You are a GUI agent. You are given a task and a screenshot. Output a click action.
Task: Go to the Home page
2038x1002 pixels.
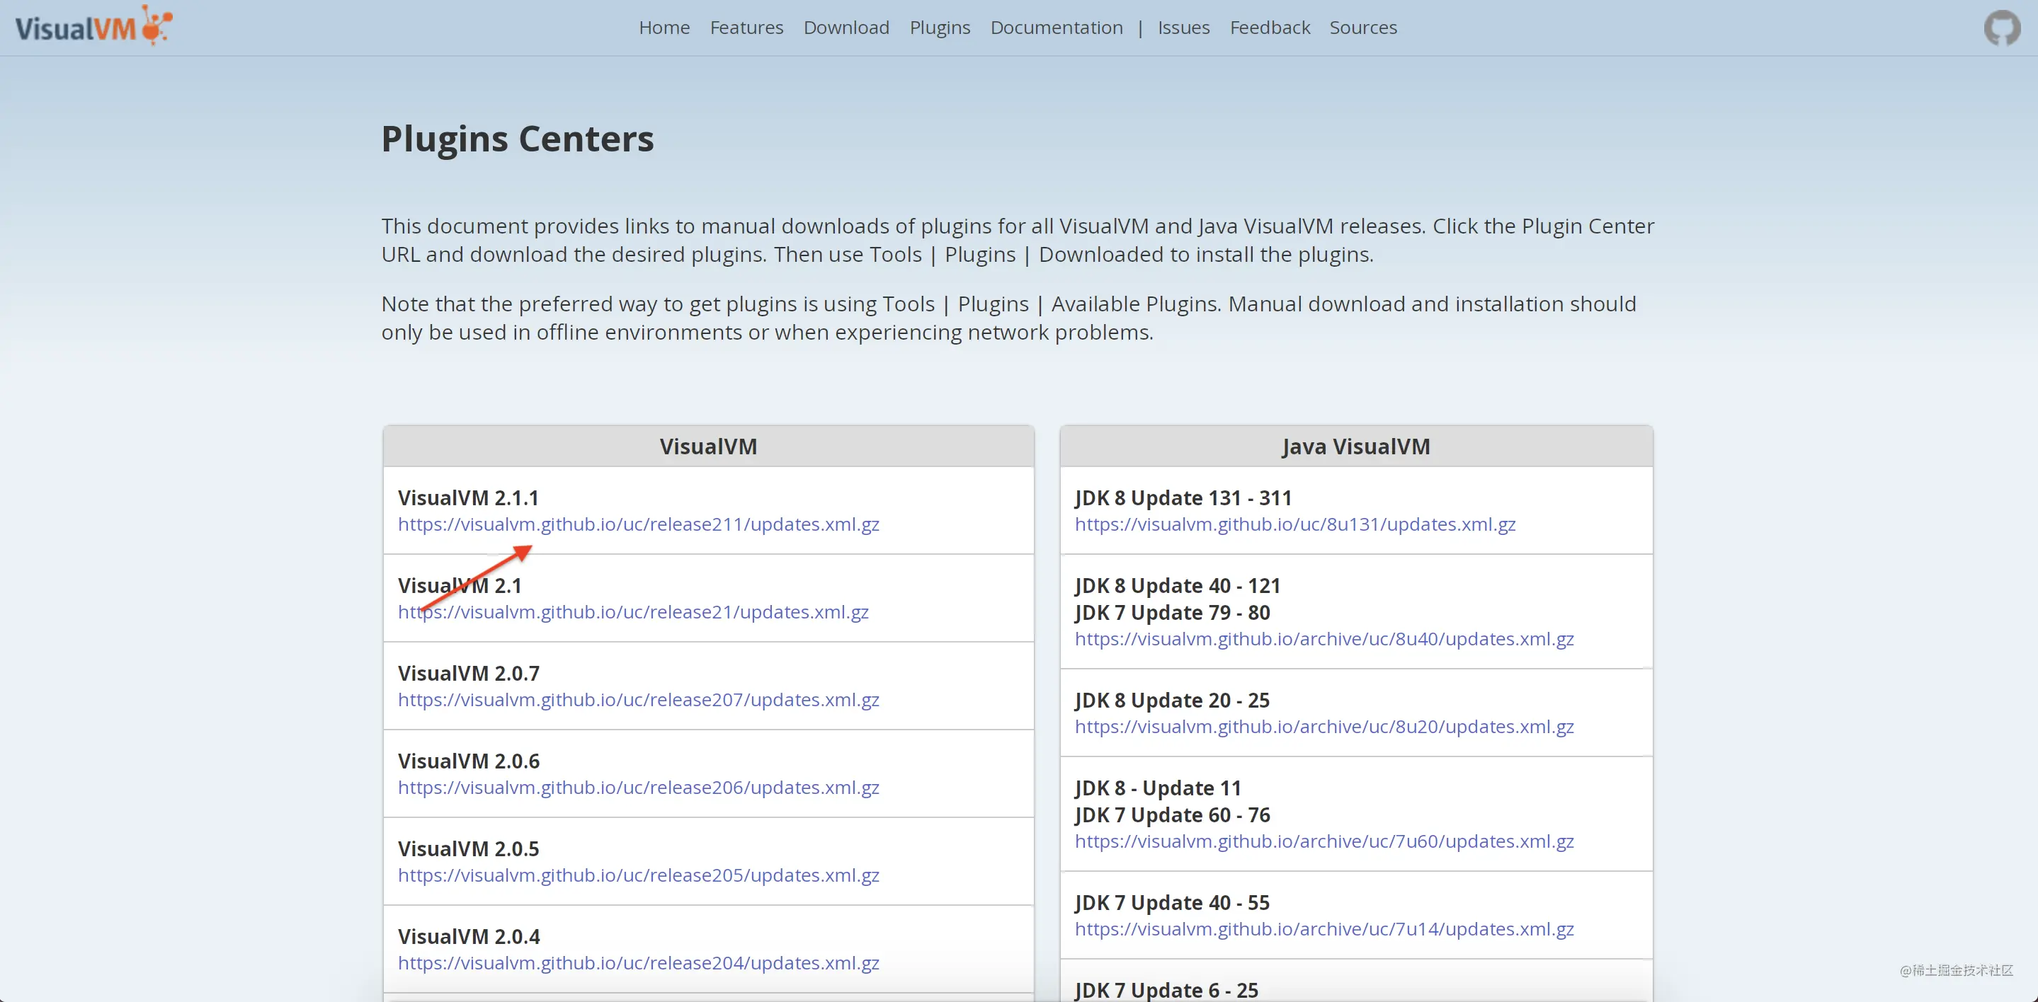coord(664,28)
